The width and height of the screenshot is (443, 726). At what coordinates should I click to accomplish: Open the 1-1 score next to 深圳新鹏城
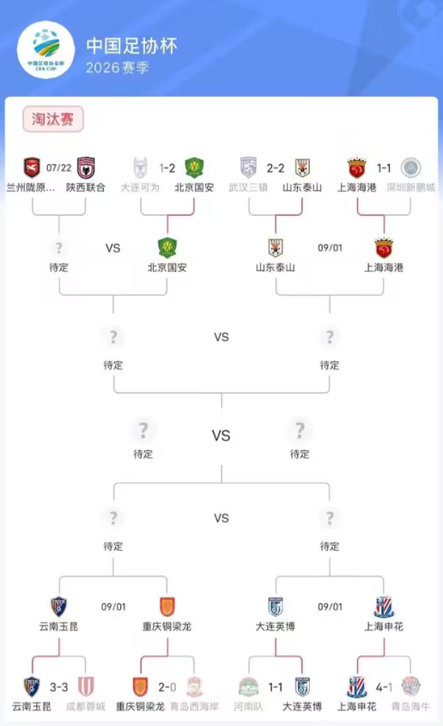coord(384,168)
